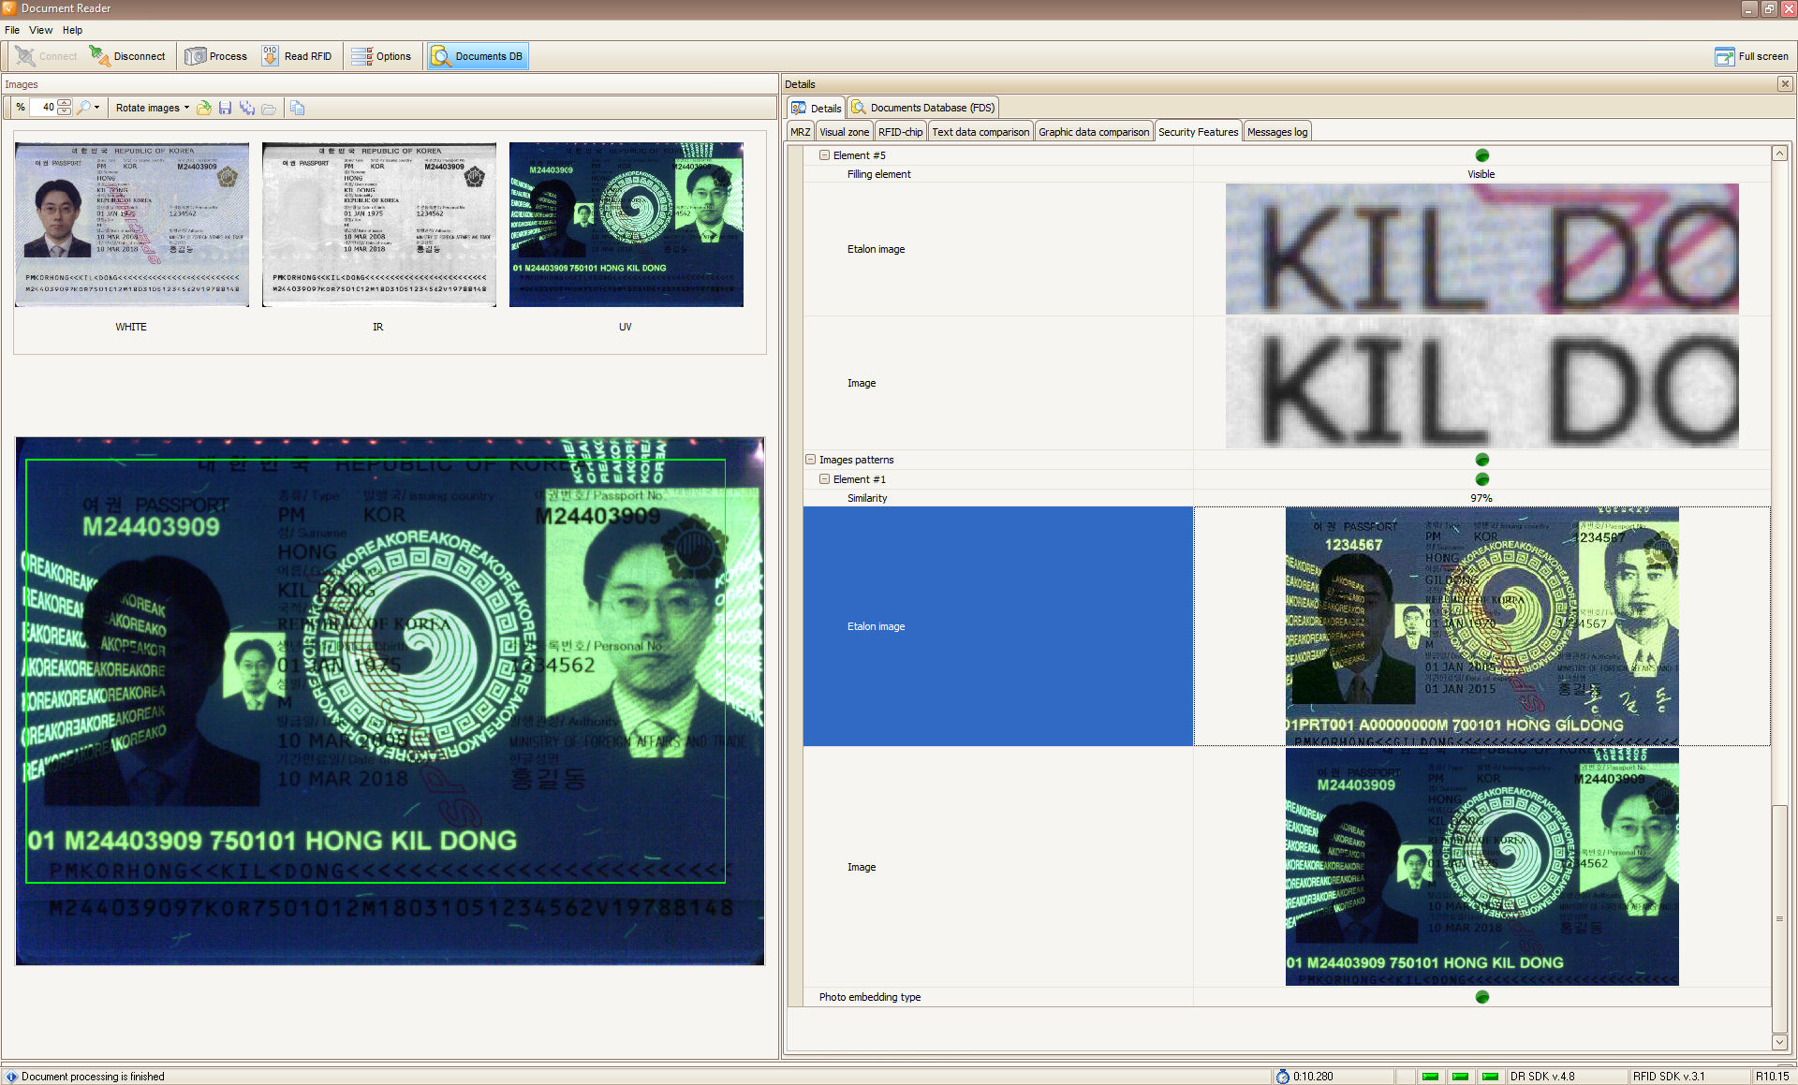This screenshot has height=1085, width=1798.
Task: Switch to the Messages log tab
Action: point(1276,132)
